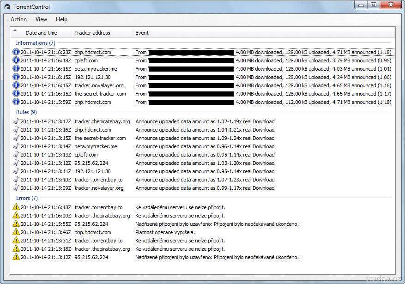This screenshot has height=284, width=405.
Task: Click info icon for cpleft.com 21:16:18 entry
Action: 16,60
